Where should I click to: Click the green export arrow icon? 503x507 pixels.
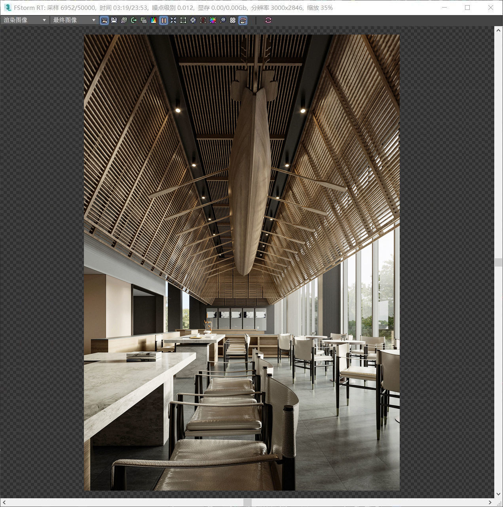coord(134,20)
